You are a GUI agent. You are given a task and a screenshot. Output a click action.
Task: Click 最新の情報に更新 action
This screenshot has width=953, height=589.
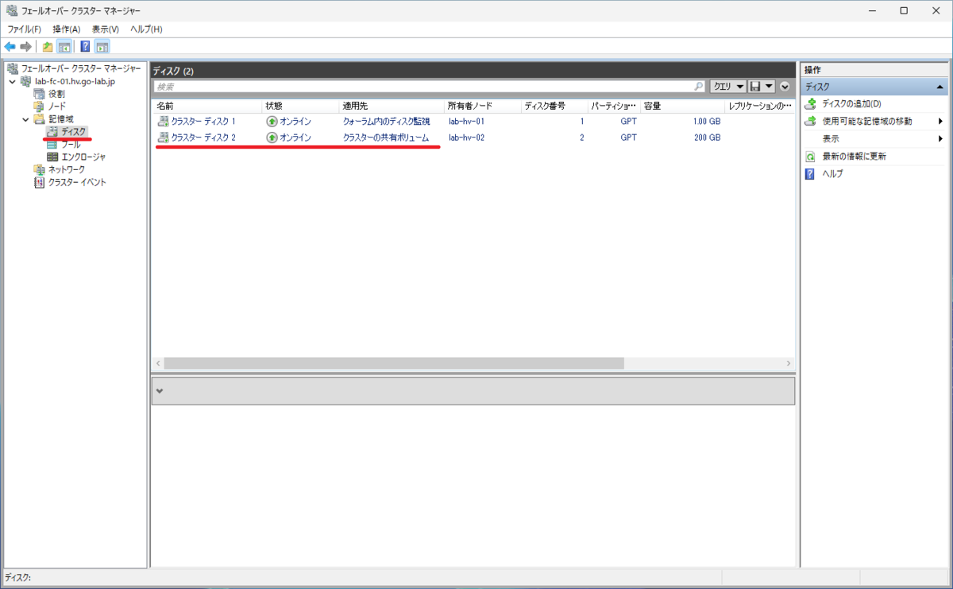[x=855, y=157]
